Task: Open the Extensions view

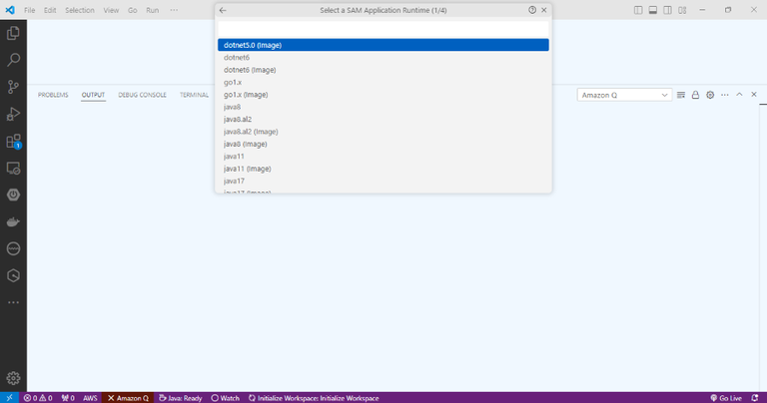Action: 13,142
